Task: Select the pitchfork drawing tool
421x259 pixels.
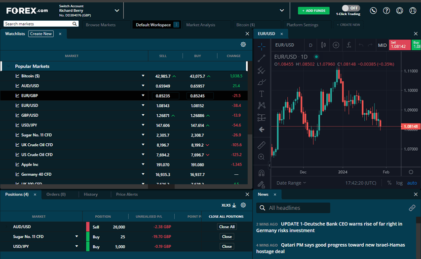Action: pyautogui.click(x=262, y=70)
